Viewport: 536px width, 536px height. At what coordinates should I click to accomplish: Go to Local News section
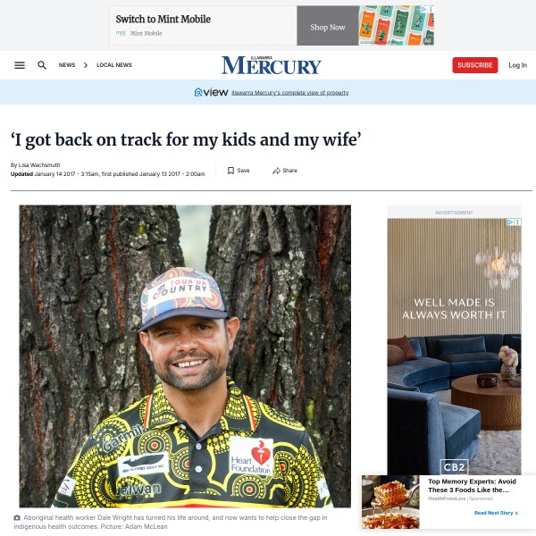pos(114,65)
